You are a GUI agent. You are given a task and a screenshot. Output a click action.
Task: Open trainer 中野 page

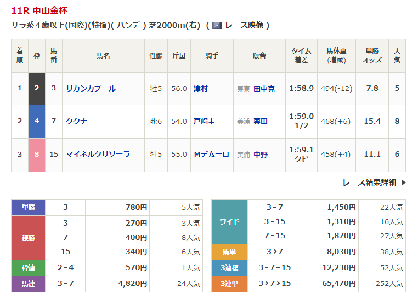coord(261,154)
